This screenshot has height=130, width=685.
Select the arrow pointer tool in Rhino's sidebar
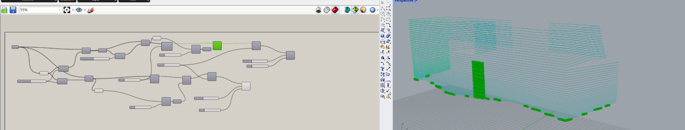(382, 3)
